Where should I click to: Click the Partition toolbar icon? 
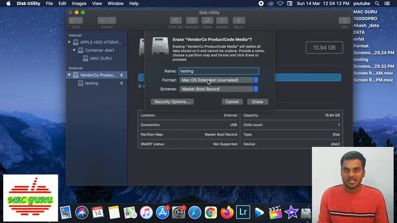(192, 20)
